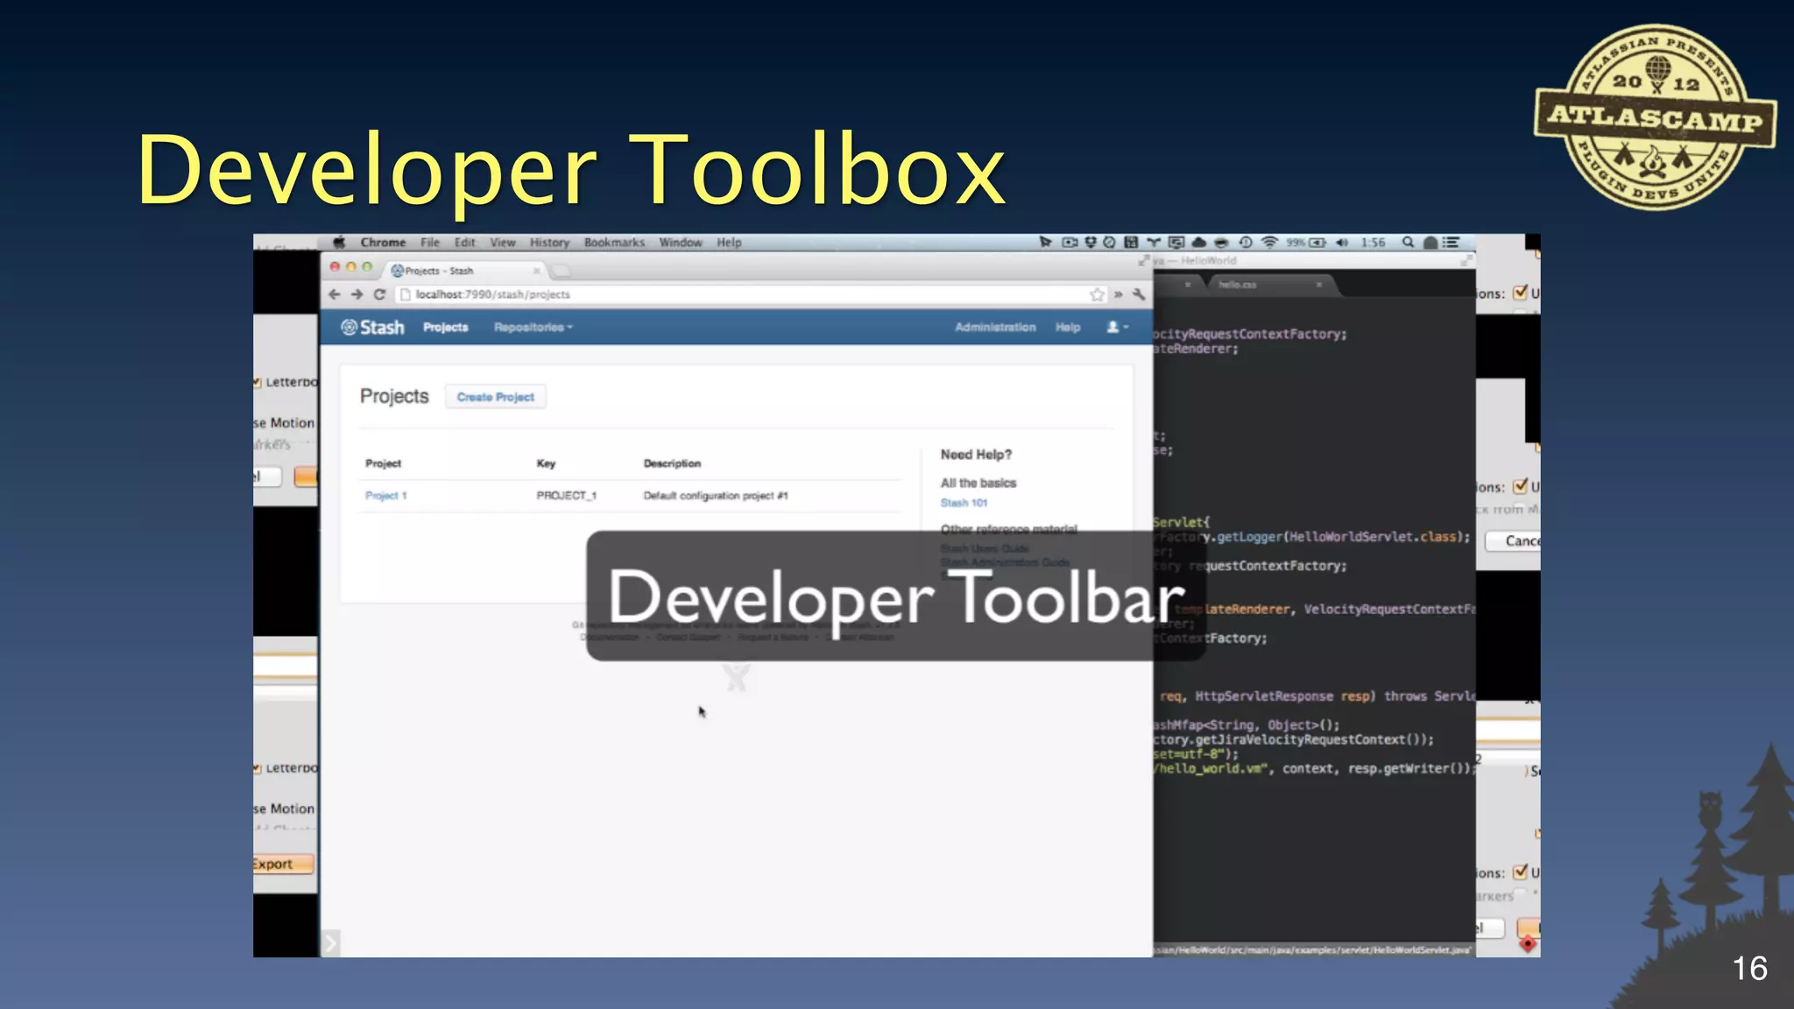The height and width of the screenshot is (1009, 1794).
Task: Show hidden extensions chevron
Action: [1119, 294]
